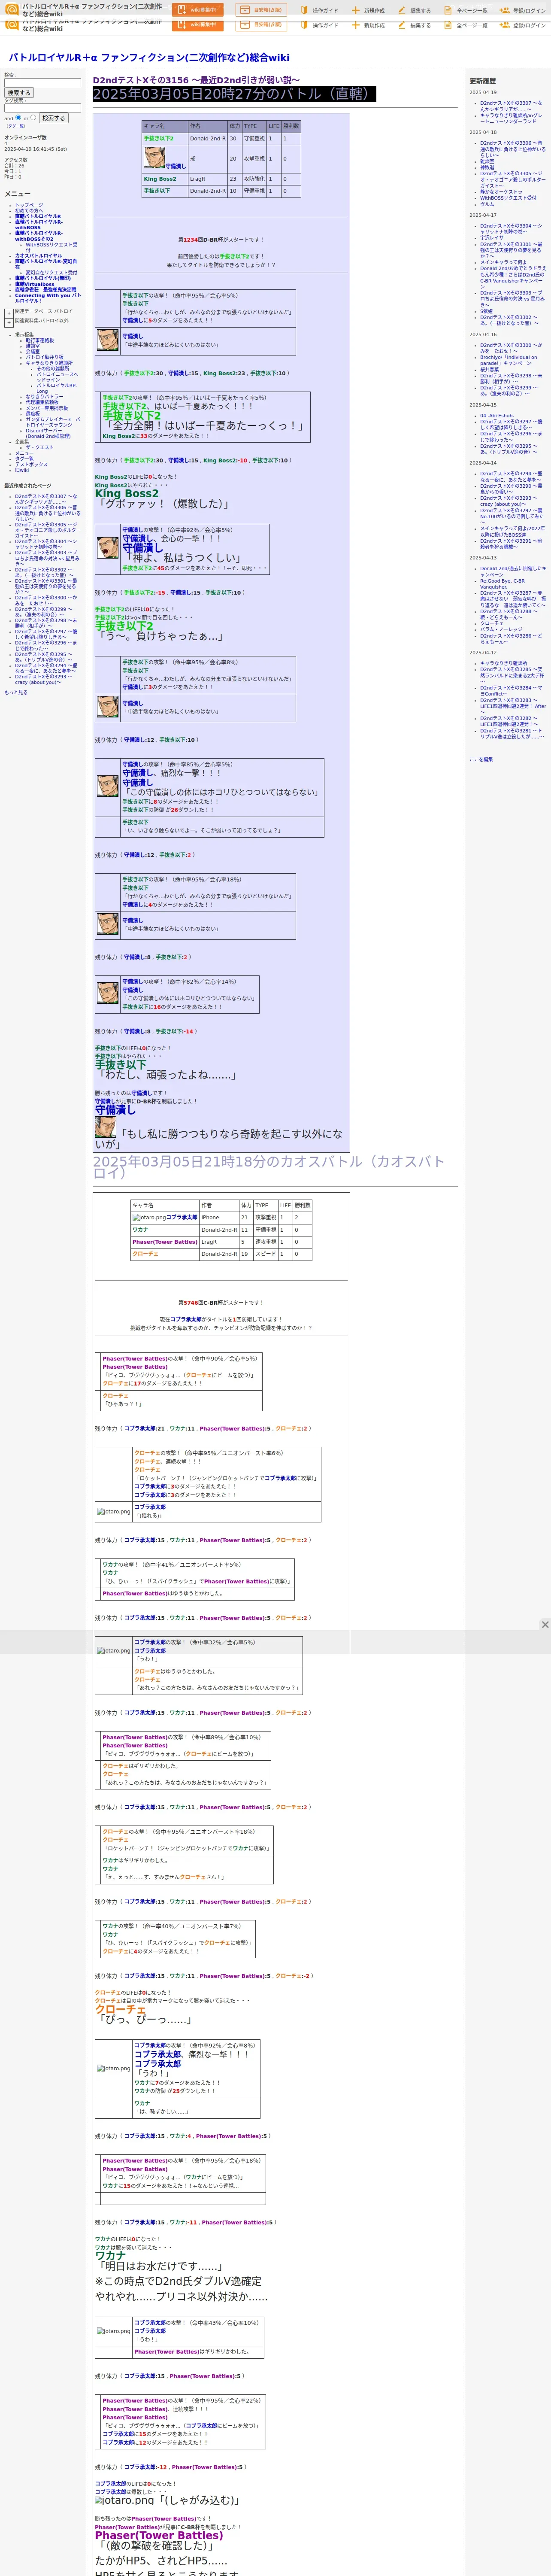Image resolution: width=551 pixels, height=2576 pixels.
Task: Open バトロイ駄弁り板 board link
Action: 44,357
